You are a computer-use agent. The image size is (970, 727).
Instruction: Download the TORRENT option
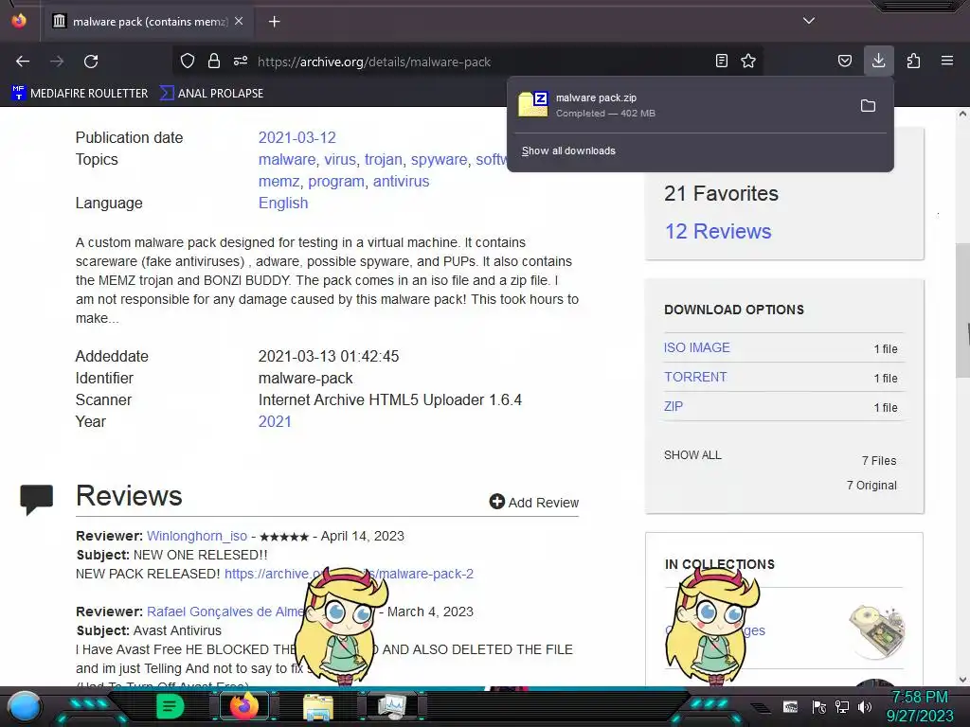tap(695, 377)
